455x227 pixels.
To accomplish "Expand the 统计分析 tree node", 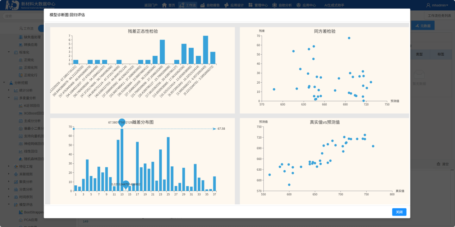I will coord(9,90).
